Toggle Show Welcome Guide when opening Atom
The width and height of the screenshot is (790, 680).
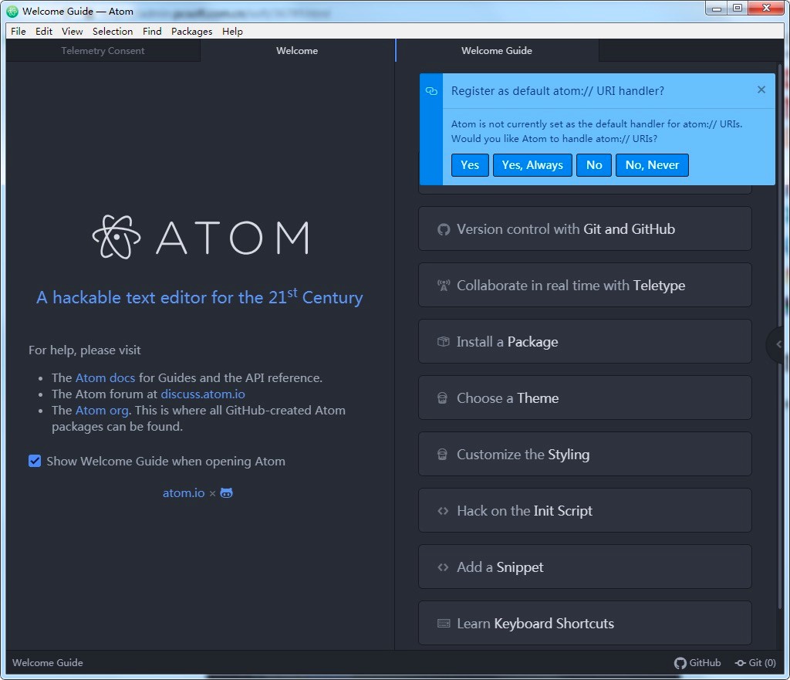point(35,460)
